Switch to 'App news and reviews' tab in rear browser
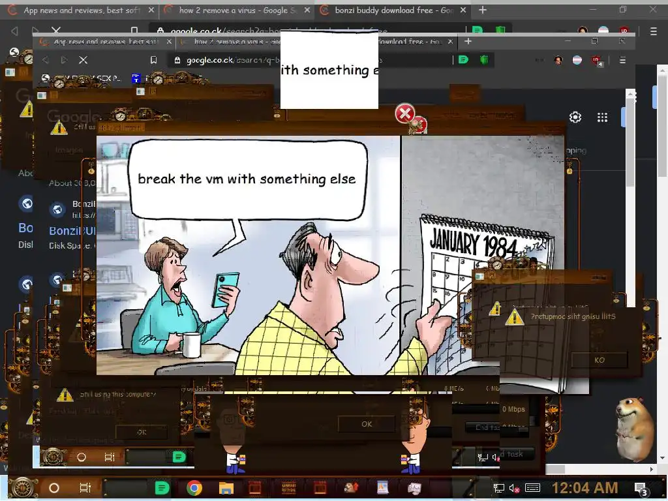 coord(81,10)
